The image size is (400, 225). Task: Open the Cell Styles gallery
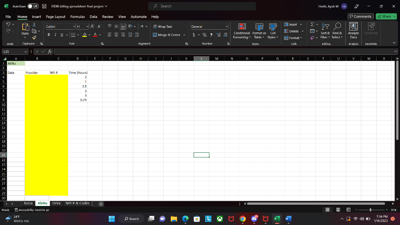273,31
